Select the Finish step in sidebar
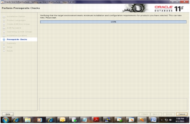The width and height of the screenshot is (190, 124). coord(10,51)
